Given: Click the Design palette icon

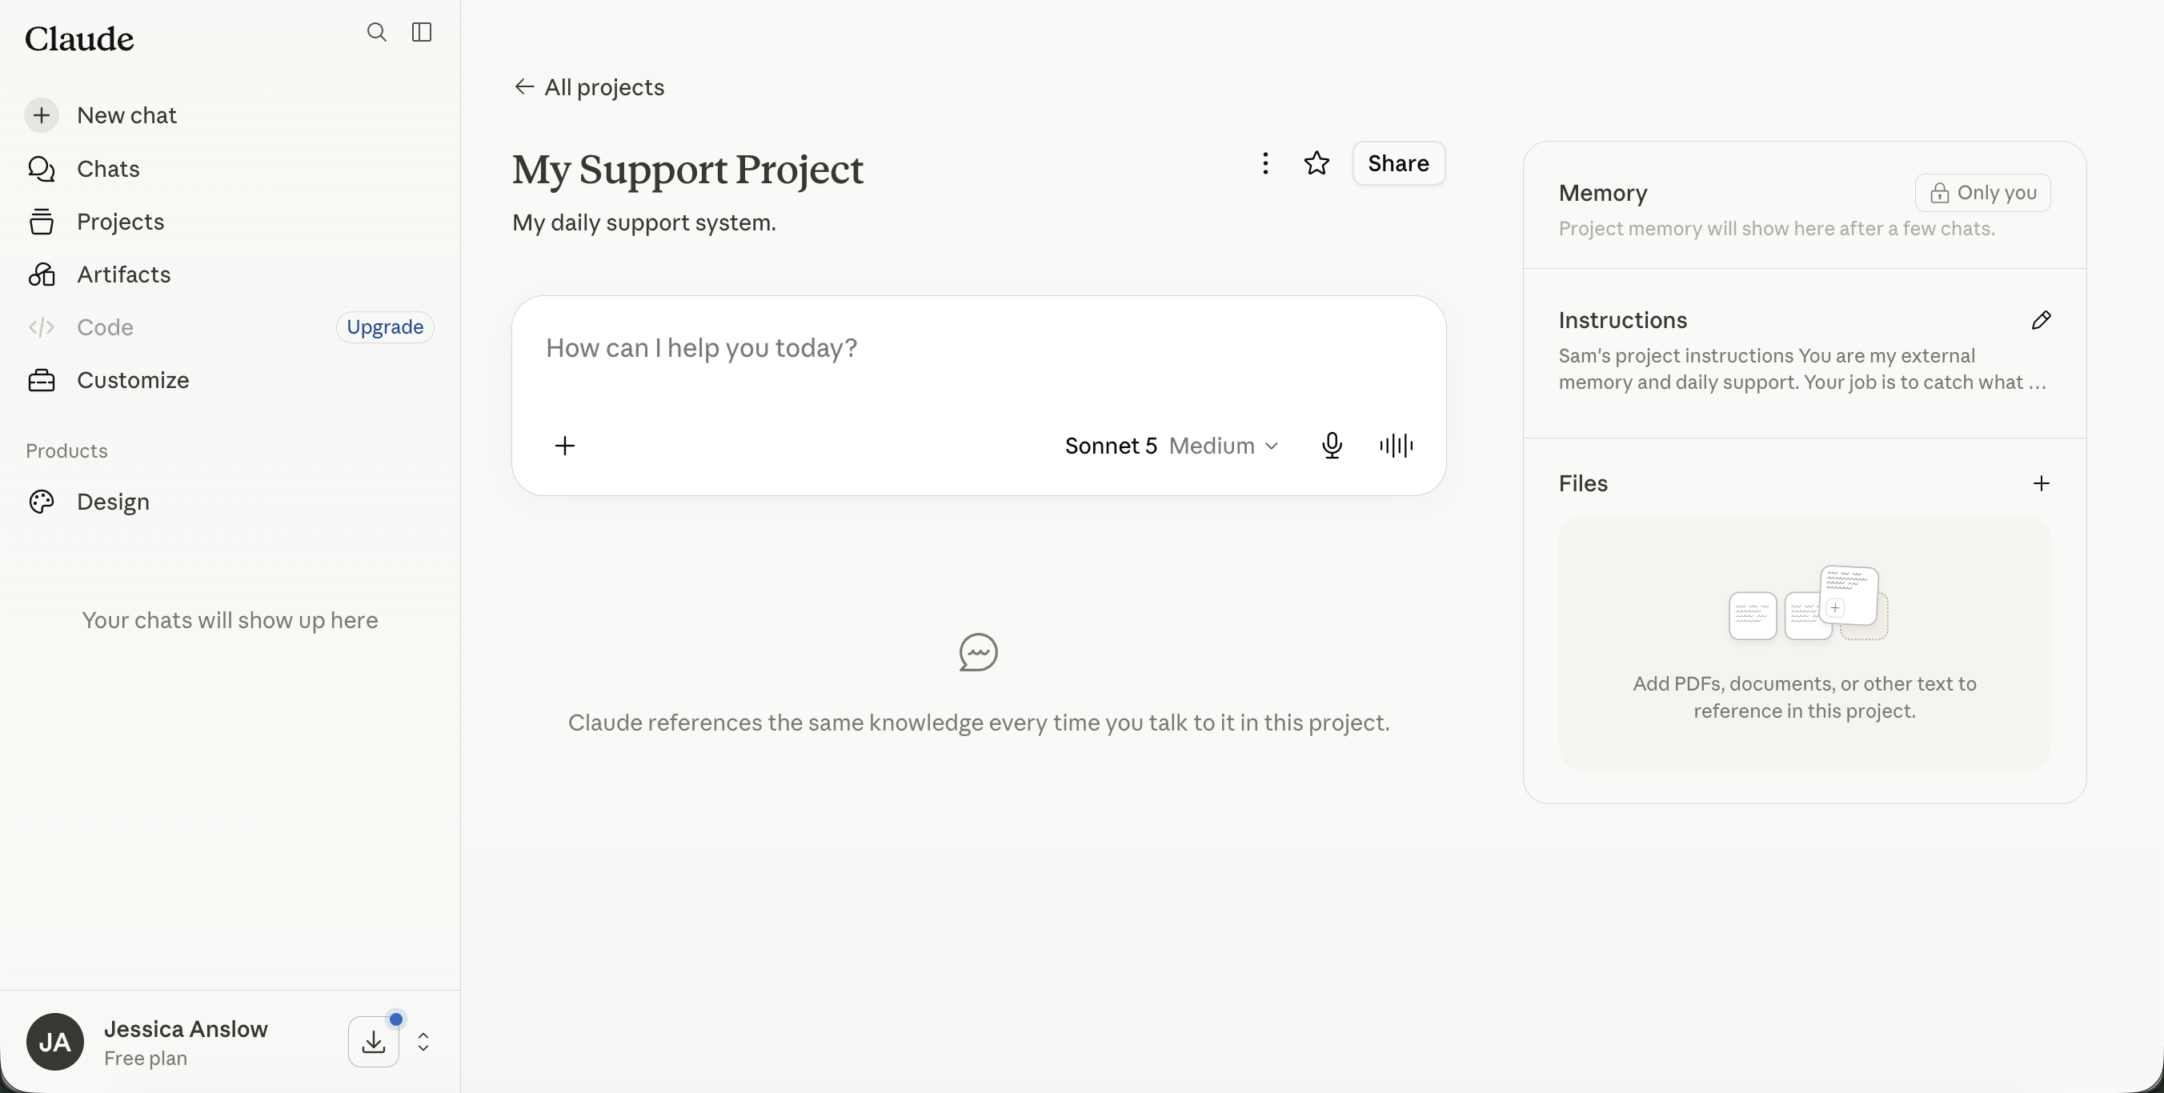Looking at the screenshot, I should pyautogui.click(x=41, y=502).
